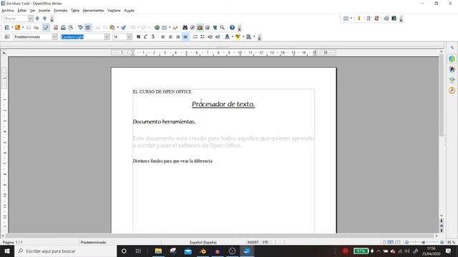Center text horizontally
Screen dimensions: 458x257
(170, 36)
